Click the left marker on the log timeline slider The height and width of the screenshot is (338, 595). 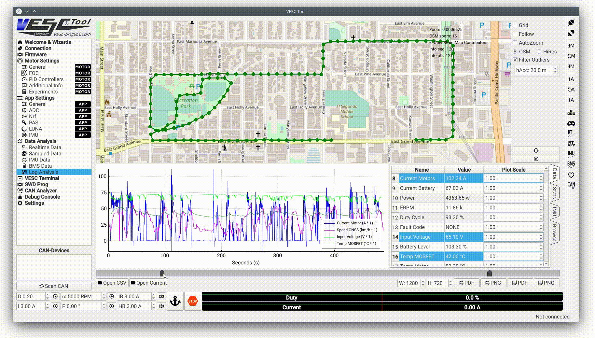tap(162, 274)
